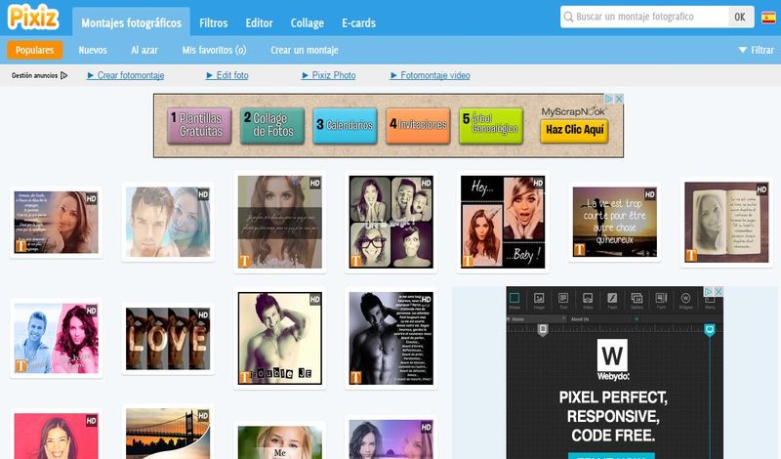Open the Hey... Baby! montage
The height and width of the screenshot is (459, 781).
(x=503, y=223)
